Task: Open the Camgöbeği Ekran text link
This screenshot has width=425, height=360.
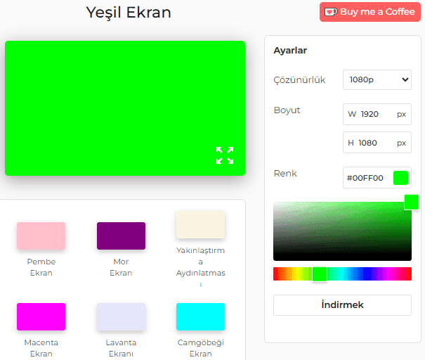Action: [x=201, y=348]
